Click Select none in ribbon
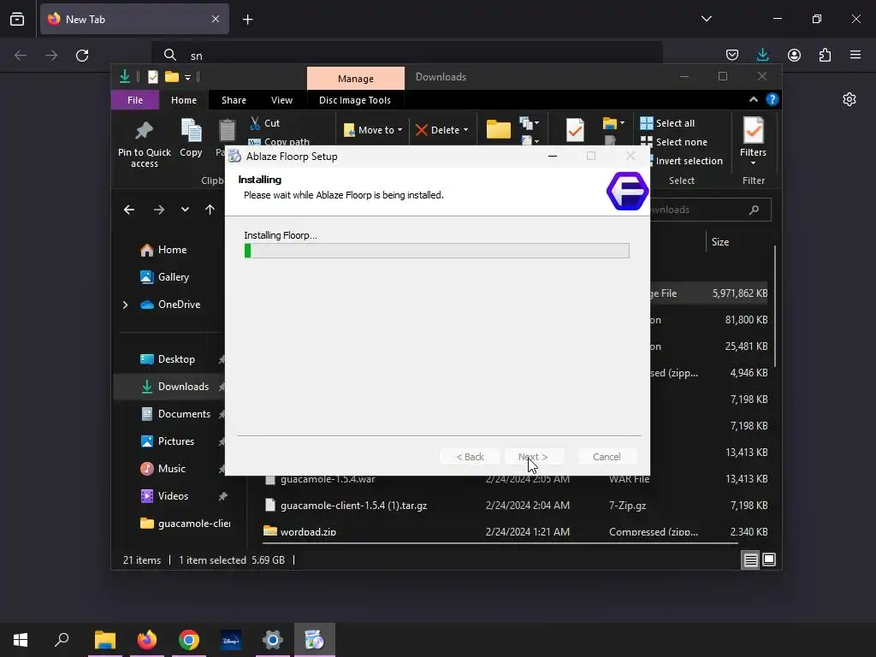This screenshot has height=657, width=876. [x=674, y=142]
